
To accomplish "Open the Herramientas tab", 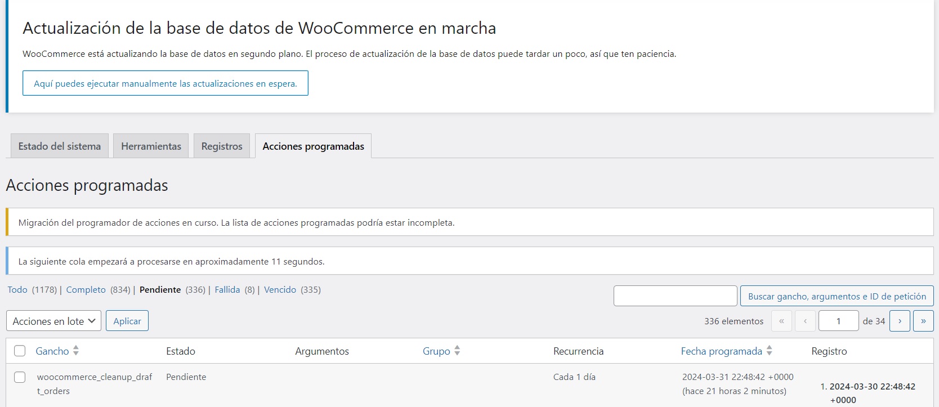I will tap(151, 146).
